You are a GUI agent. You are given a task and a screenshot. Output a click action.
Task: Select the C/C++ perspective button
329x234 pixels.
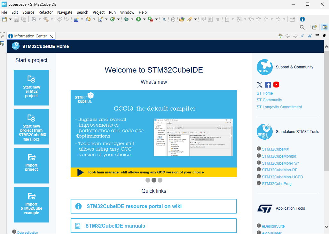coord(325,27)
